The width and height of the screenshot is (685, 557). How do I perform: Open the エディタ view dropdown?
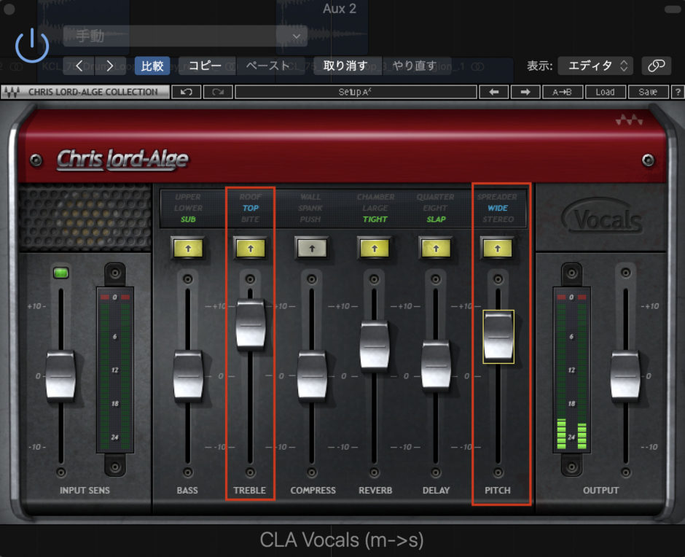click(595, 66)
